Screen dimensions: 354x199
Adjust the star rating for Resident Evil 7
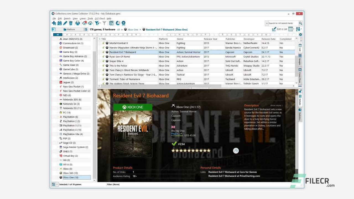(x=191, y=150)
